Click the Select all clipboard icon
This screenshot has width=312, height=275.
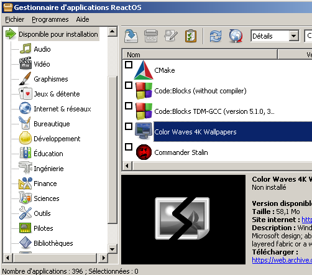(x=191, y=36)
